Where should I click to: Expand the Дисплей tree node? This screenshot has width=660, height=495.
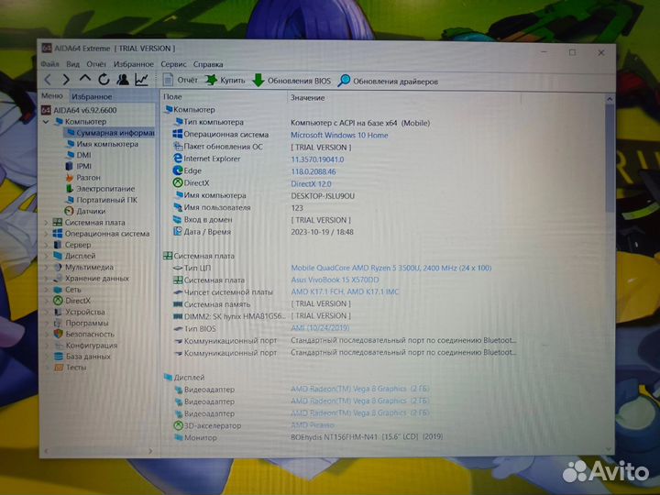47,256
